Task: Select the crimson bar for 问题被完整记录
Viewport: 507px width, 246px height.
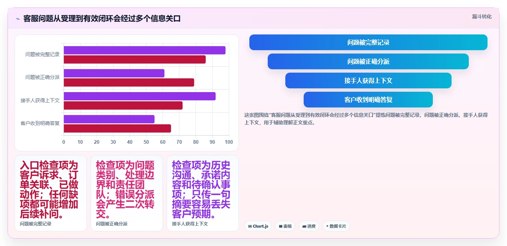Action: click(x=135, y=59)
